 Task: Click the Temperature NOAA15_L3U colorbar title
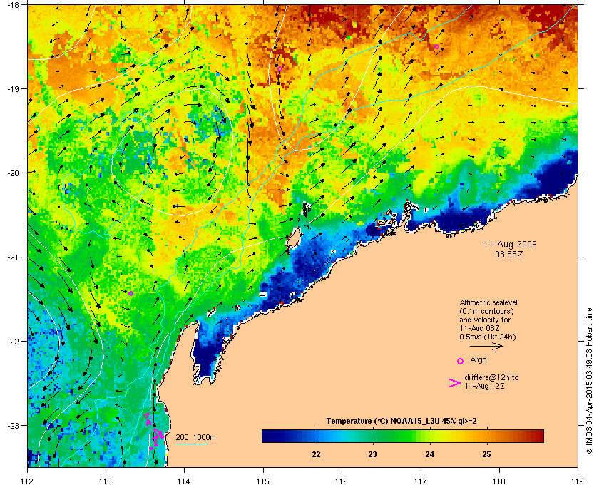(x=401, y=422)
